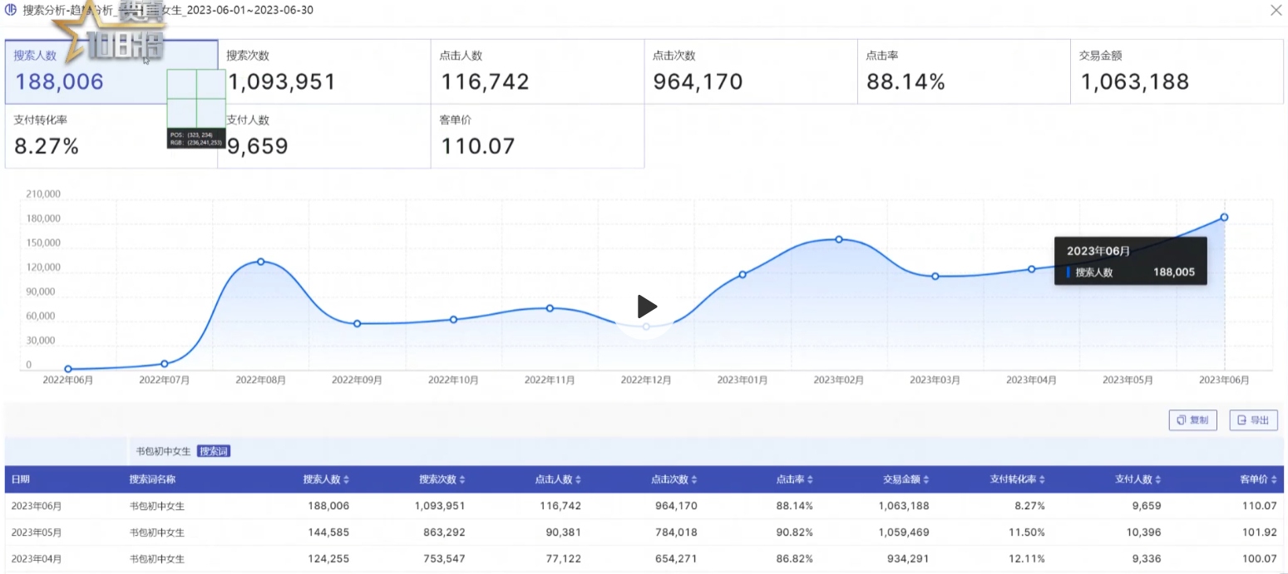
Task: Show the 客单价 metric trend
Action: 537,136
